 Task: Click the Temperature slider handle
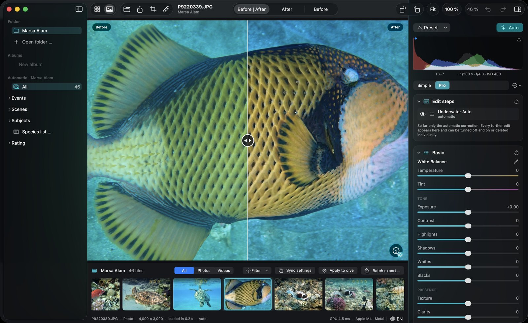click(x=468, y=176)
